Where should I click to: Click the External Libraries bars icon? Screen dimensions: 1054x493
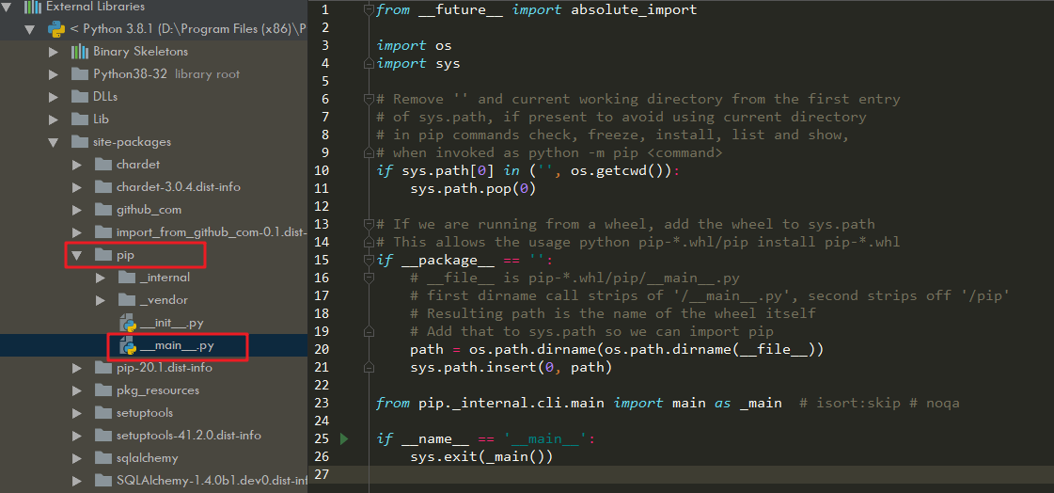tap(31, 7)
